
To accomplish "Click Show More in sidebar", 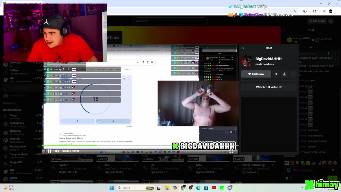I will (9, 103).
